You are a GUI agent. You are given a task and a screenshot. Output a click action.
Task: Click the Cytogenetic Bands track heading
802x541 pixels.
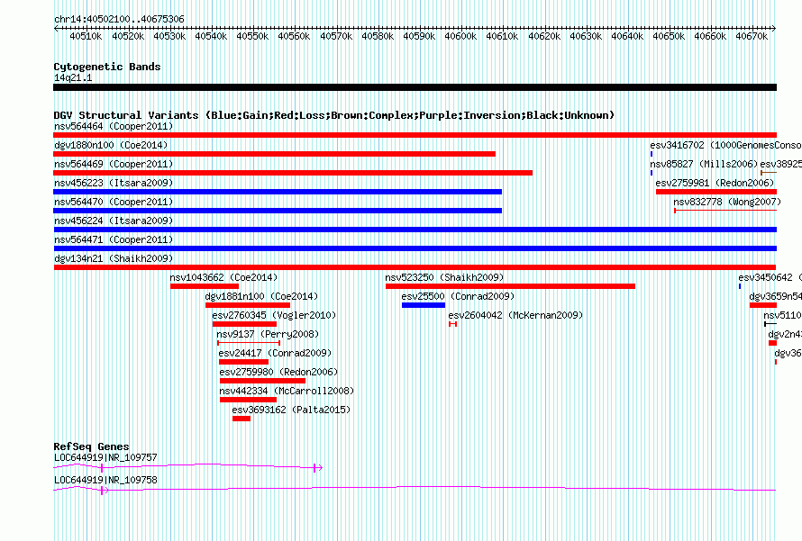107,67
